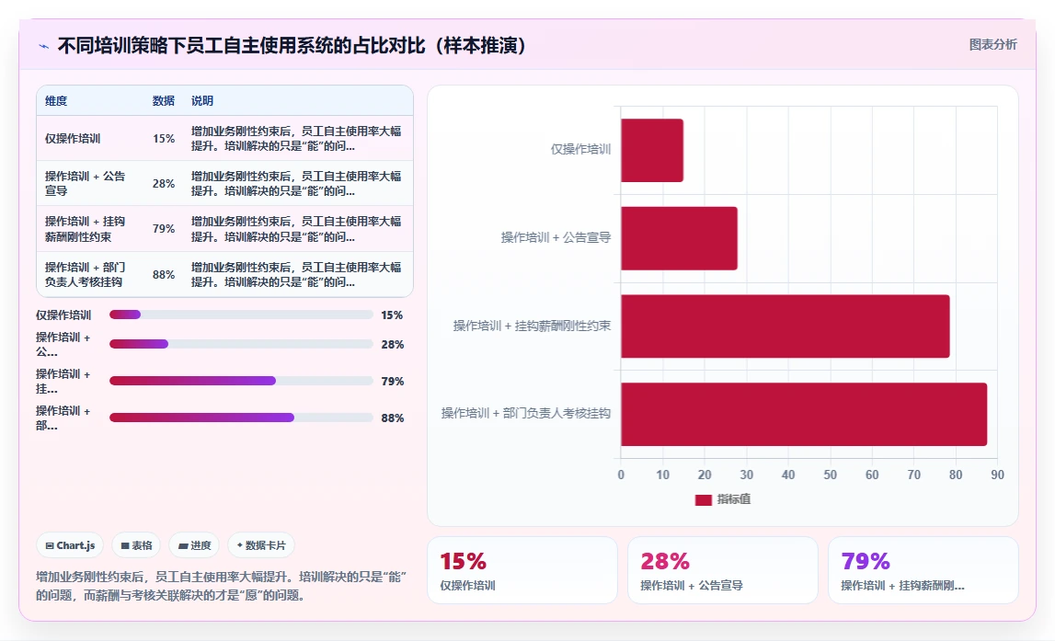1055x641 pixels.
Task: Select the Chart.js chip
Action: (70, 545)
